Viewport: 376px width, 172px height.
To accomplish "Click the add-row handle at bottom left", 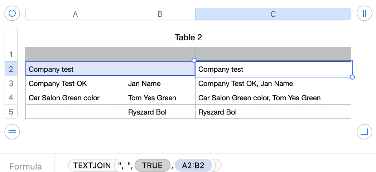I will [x=12, y=132].
